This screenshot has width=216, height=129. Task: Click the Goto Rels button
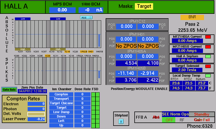click(x=9, y=90)
